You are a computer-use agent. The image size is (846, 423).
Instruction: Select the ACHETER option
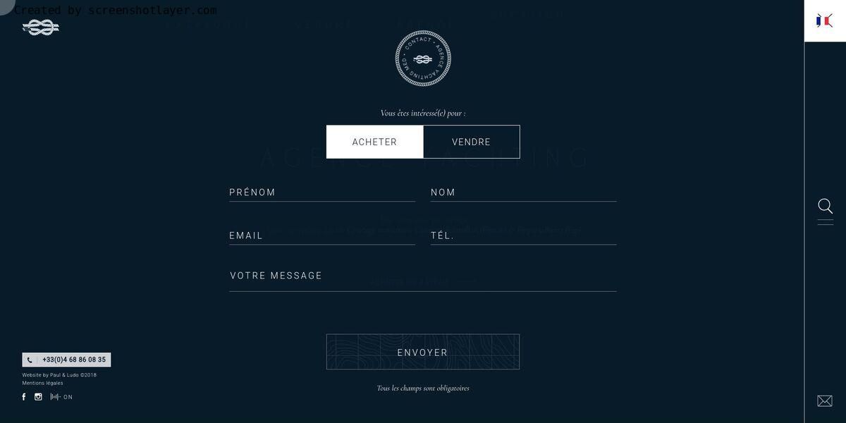[x=374, y=142]
